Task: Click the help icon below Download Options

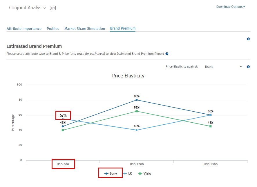Action: (248, 39)
